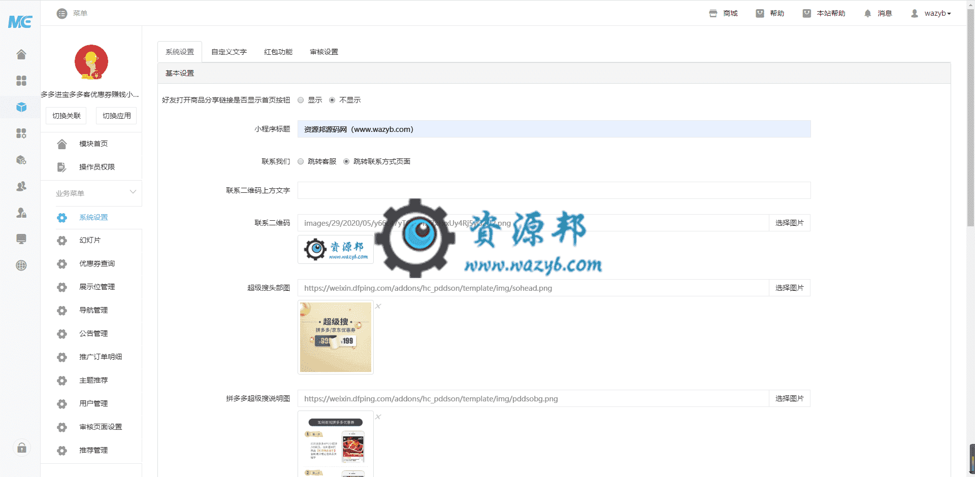Screen dimensions: 975x477
Task: Select the 不显示 radio option
Action: tap(332, 100)
